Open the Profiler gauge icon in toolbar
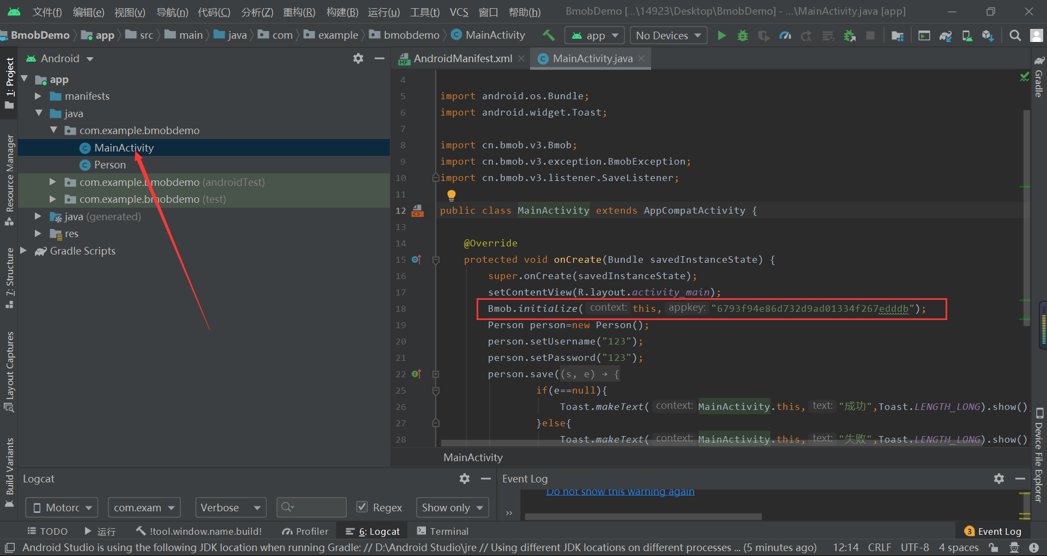The height and width of the screenshot is (556, 1047). (x=785, y=35)
